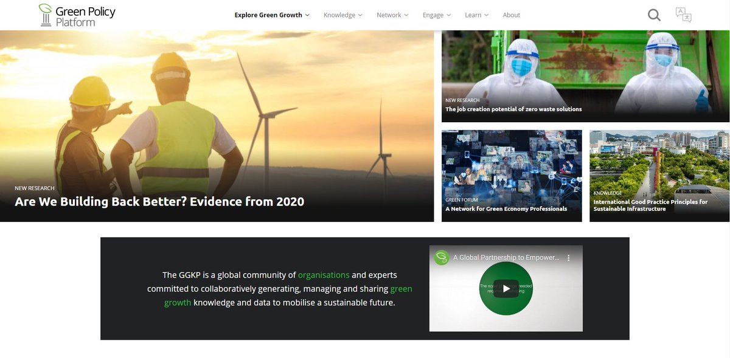Click 'NEW RESEARCH' label on zero waste card

[x=462, y=100]
